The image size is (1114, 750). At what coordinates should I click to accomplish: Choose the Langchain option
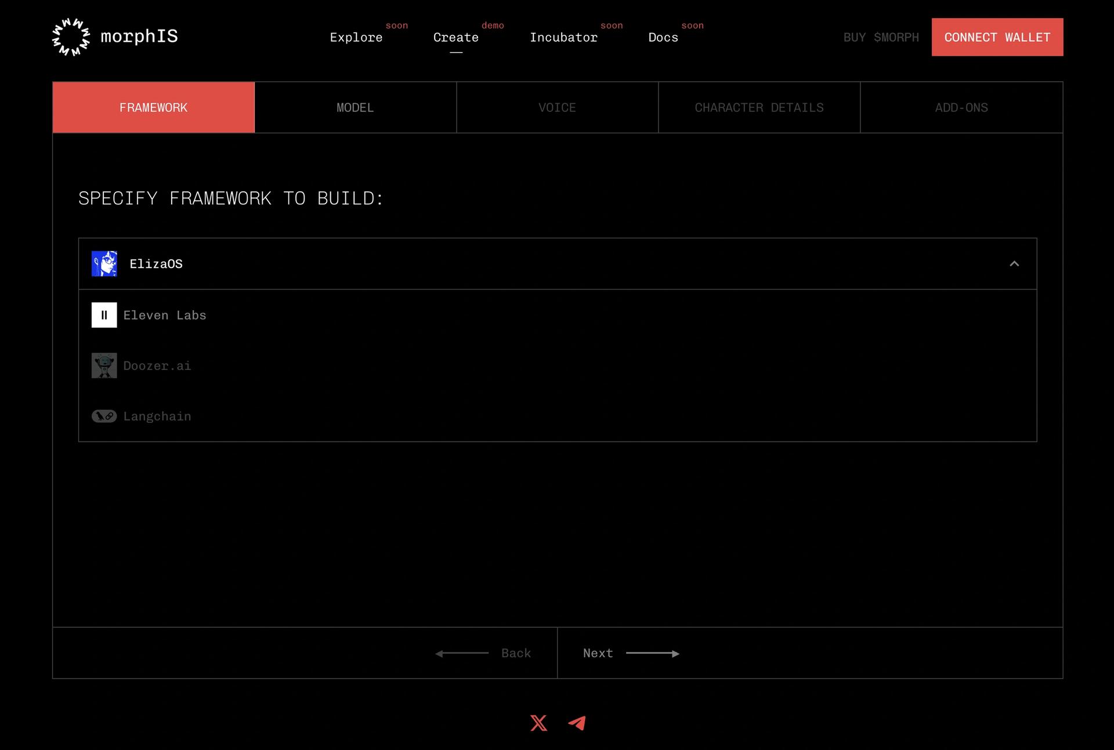(x=558, y=416)
